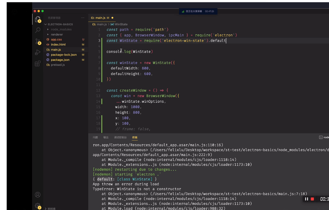Click WinState in the breadcrumb
Viewport: 329px width, 210px height.
(121, 24)
